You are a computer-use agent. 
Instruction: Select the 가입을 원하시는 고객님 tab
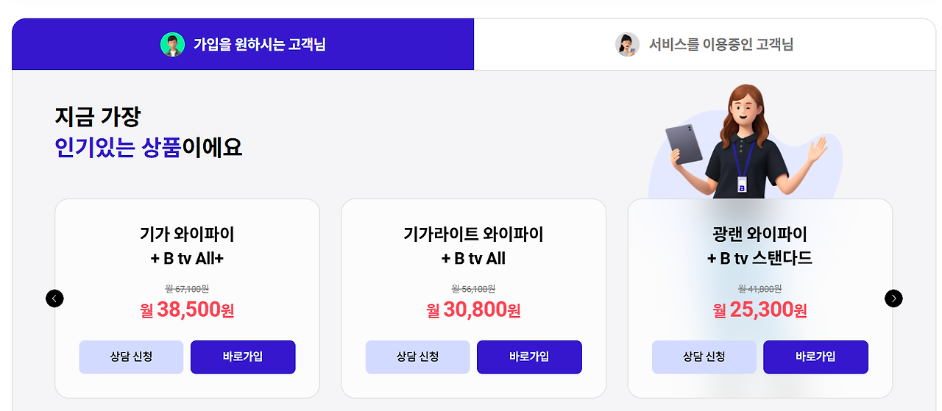point(243,44)
